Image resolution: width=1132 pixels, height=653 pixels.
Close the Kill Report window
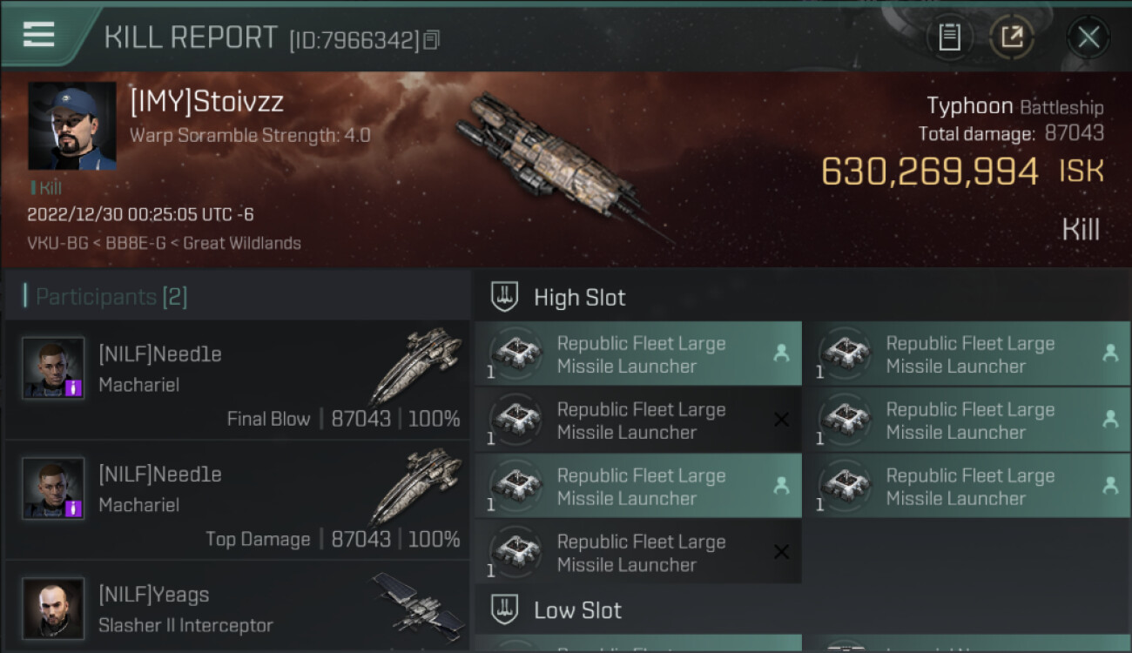coord(1088,37)
